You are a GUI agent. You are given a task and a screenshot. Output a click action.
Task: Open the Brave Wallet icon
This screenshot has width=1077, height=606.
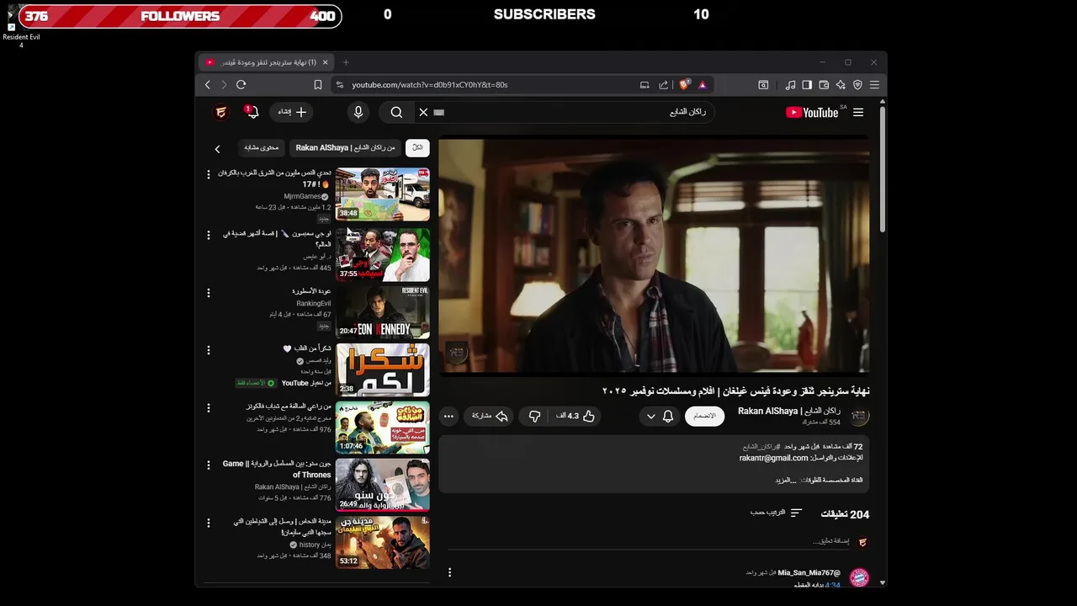(x=824, y=85)
